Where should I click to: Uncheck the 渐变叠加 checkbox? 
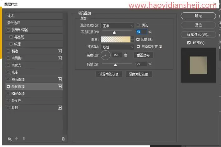click(x=8, y=86)
